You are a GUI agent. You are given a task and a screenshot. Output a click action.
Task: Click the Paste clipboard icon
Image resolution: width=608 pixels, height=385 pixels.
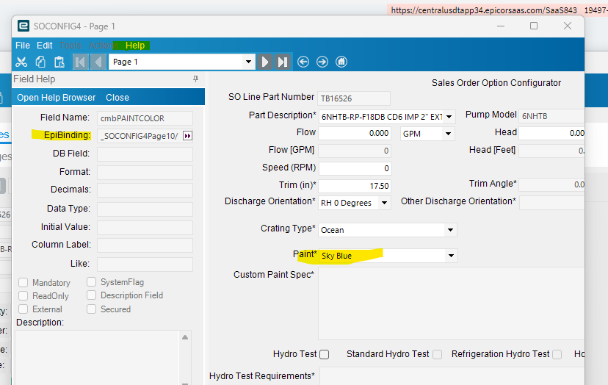point(59,62)
